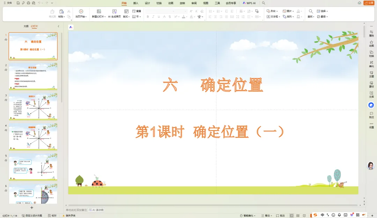Screen dimensions: 377x218
Task: Click the New Slide (新建幻灯片) icon
Action: [99, 11]
